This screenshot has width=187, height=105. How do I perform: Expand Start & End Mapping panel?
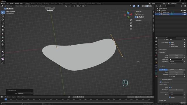167,79
